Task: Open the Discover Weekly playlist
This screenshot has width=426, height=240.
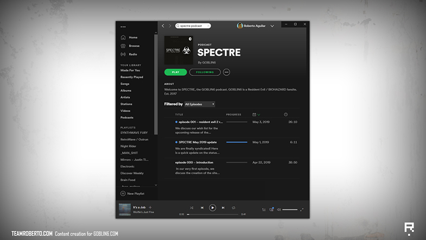Action: (132, 173)
